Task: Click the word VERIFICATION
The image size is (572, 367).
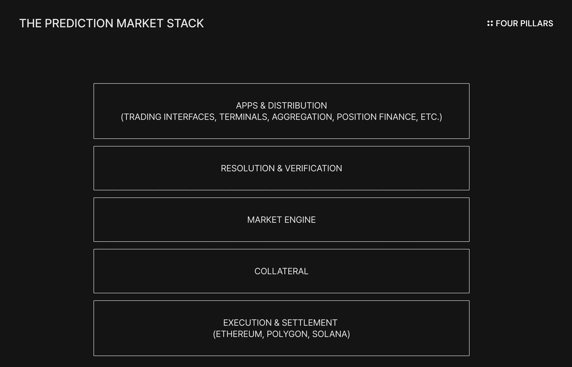Action: pyautogui.click(x=313, y=168)
